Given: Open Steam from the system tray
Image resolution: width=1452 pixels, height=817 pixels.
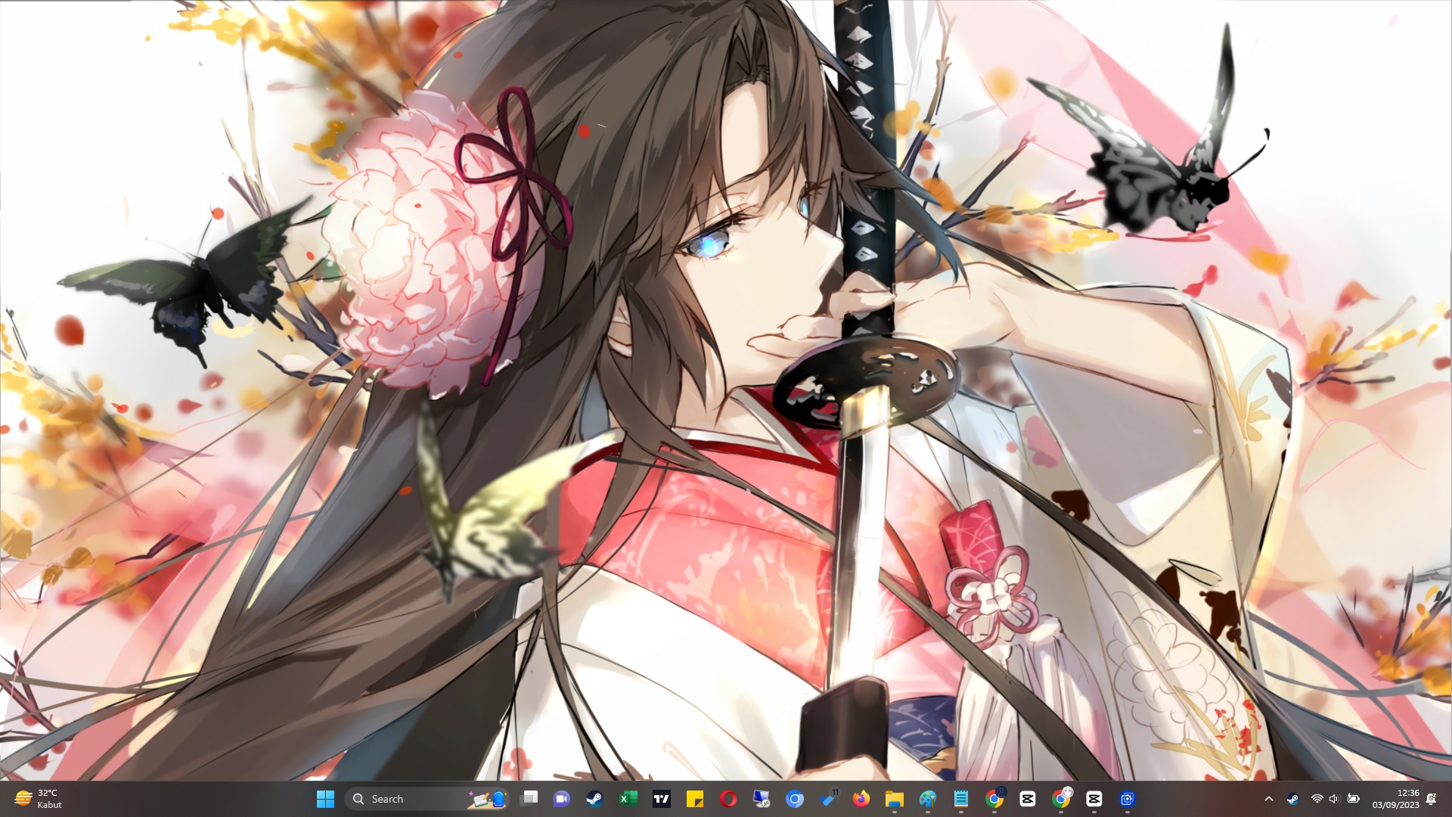Looking at the screenshot, I should click(x=1292, y=799).
